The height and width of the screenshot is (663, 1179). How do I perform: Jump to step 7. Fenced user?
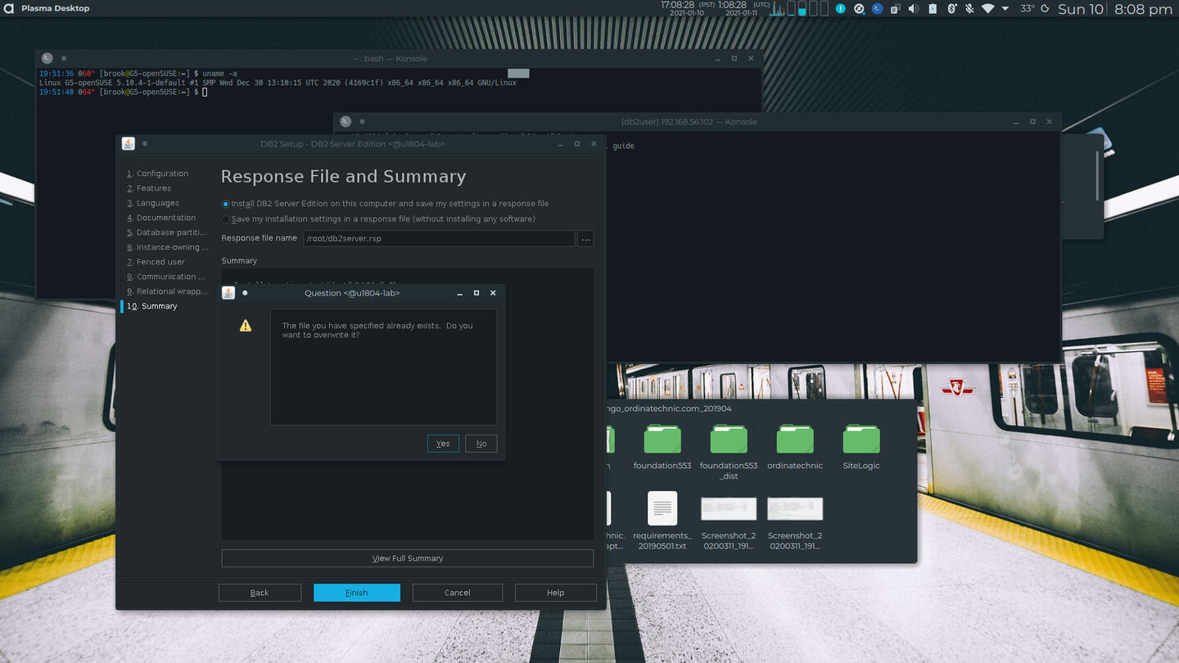click(156, 262)
